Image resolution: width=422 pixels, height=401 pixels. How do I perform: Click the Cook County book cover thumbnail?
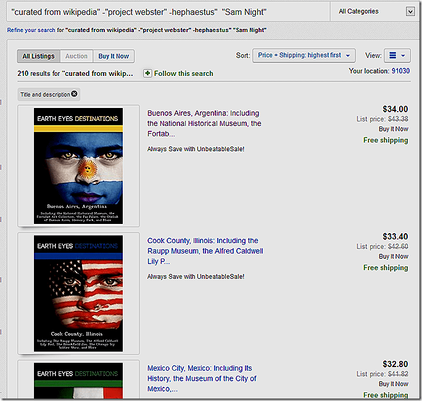78,293
